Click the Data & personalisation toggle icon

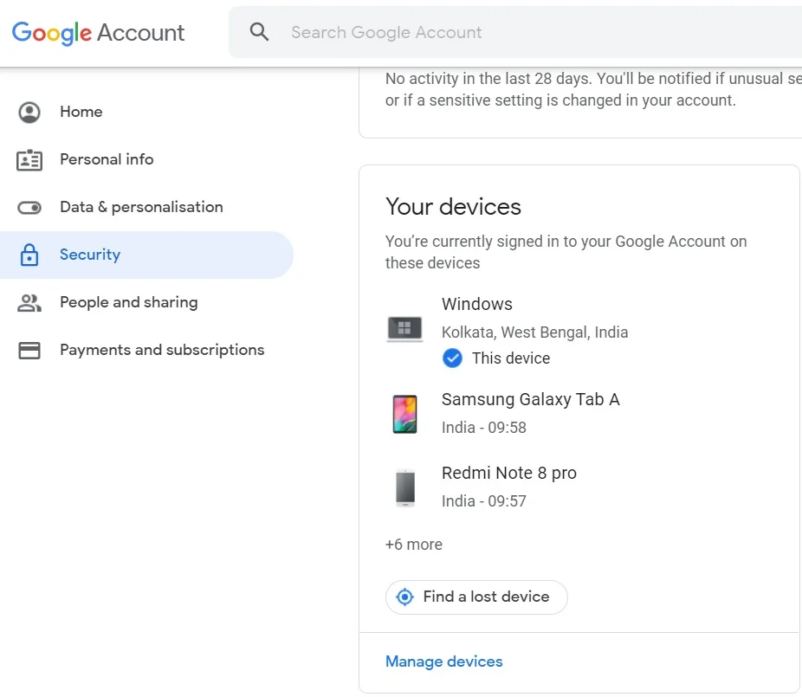tap(29, 208)
